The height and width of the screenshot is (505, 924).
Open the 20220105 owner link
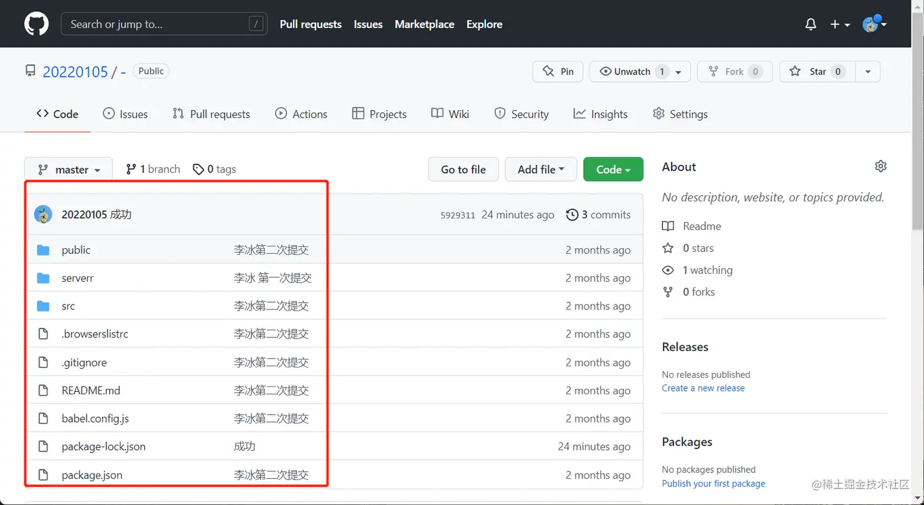75,72
